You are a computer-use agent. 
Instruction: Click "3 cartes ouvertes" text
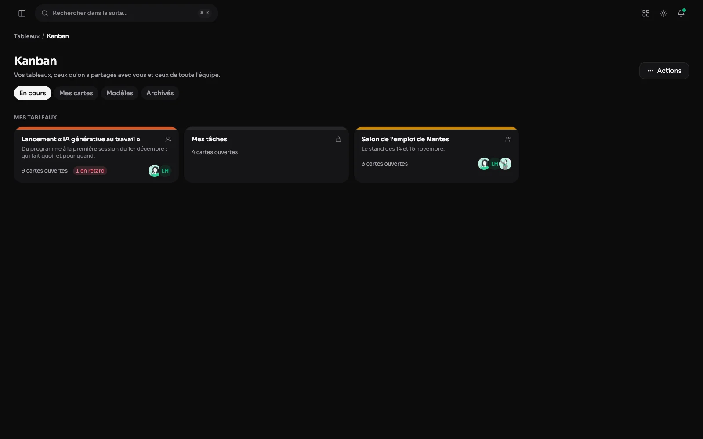384,164
